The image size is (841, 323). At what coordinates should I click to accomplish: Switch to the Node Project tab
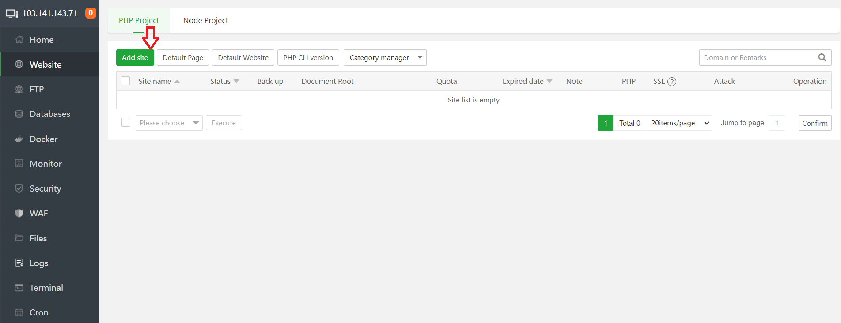pyautogui.click(x=205, y=20)
